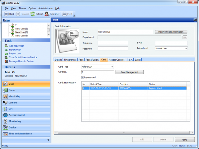Open the Admin Level dropdown
This screenshot has height=149, width=199.
(x=186, y=48)
